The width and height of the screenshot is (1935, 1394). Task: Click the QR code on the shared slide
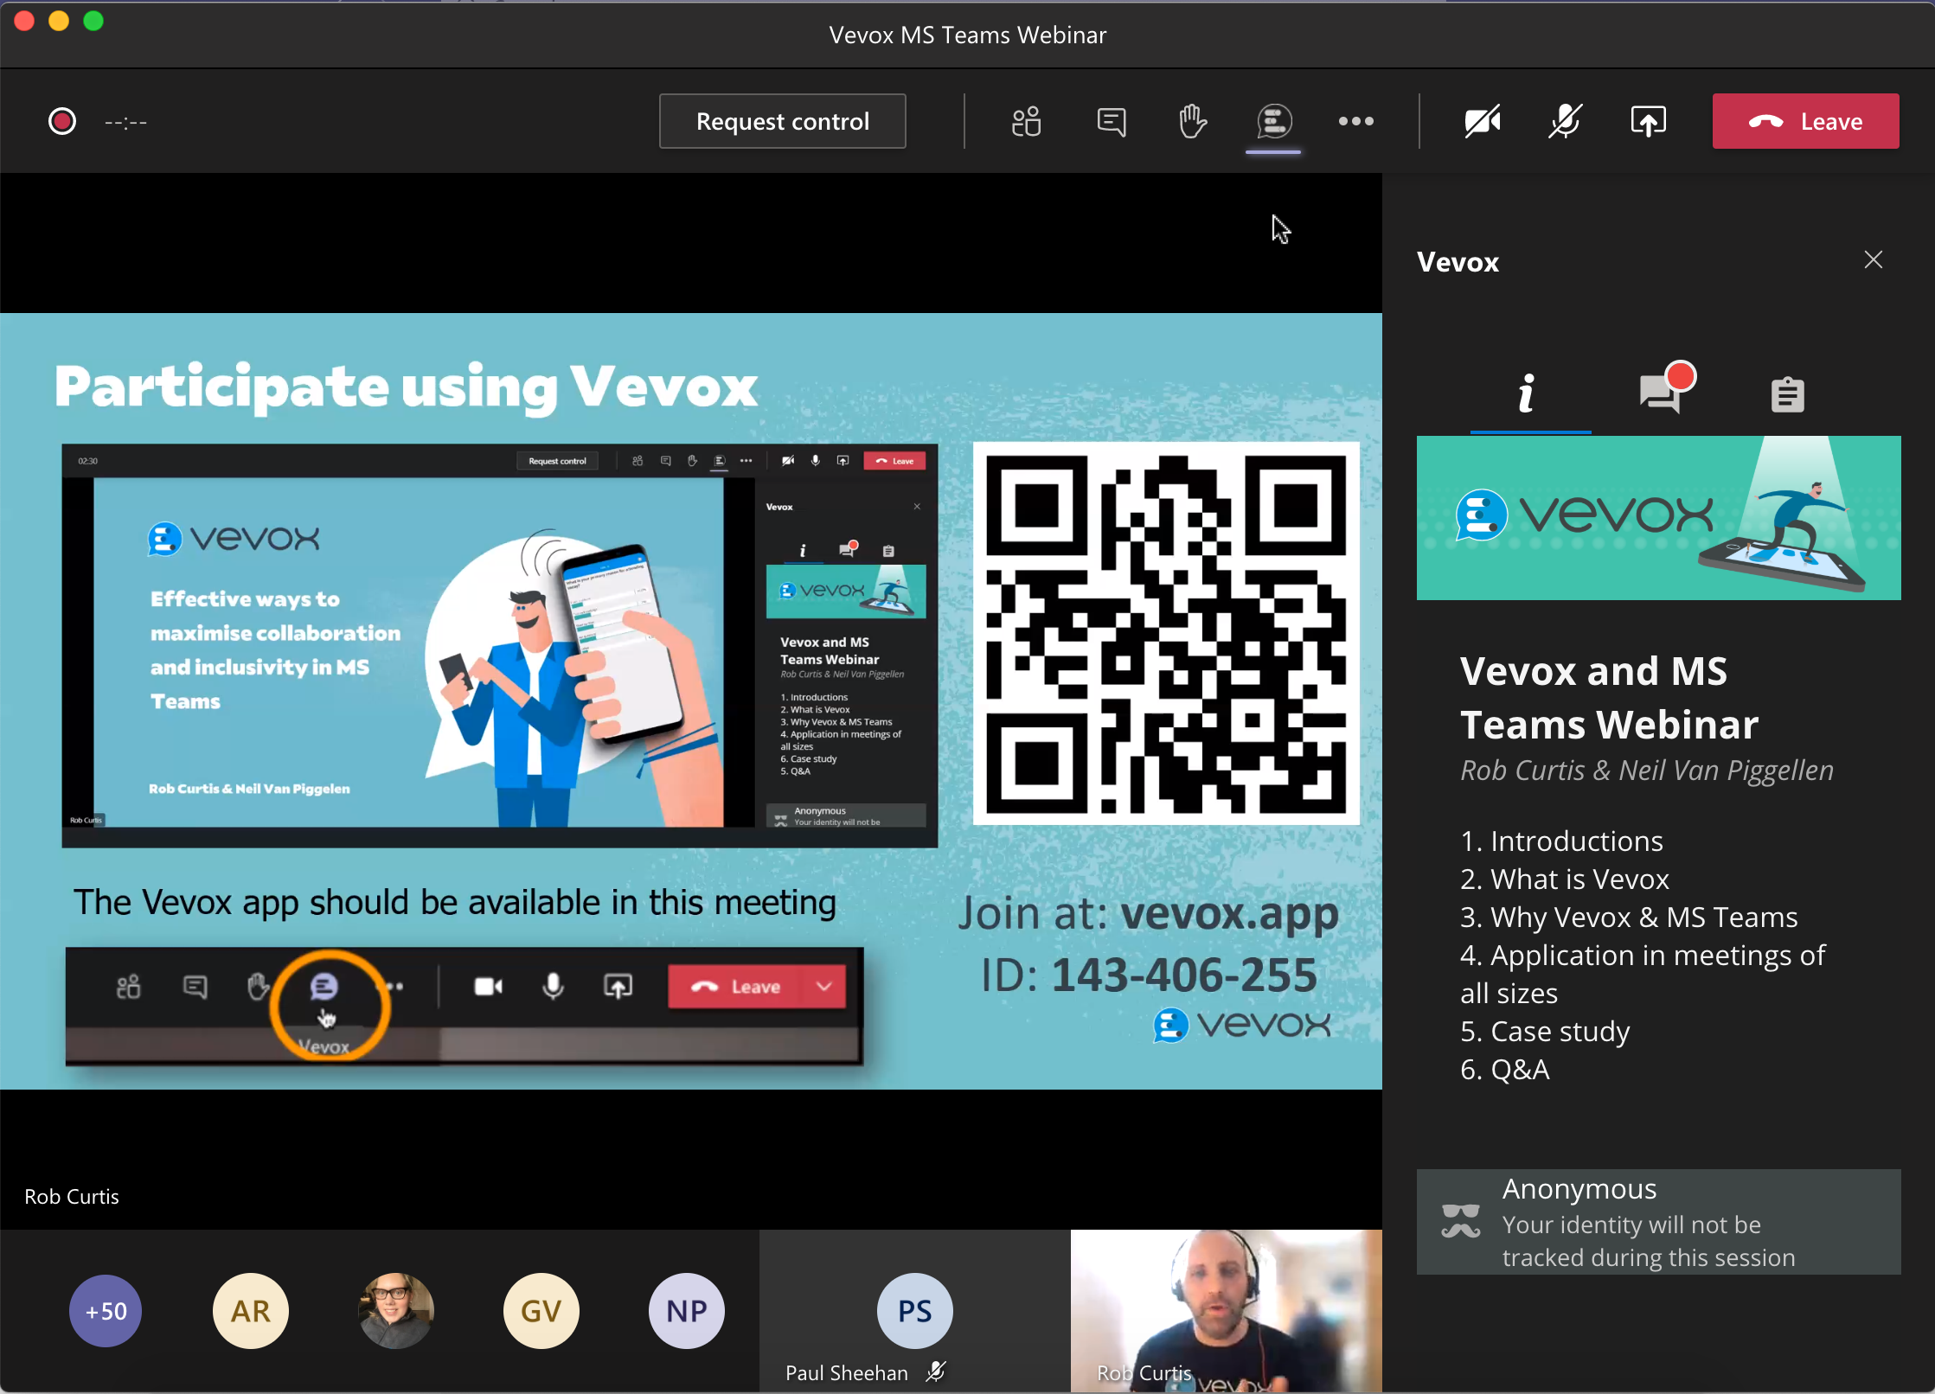[x=1166, y=633]
